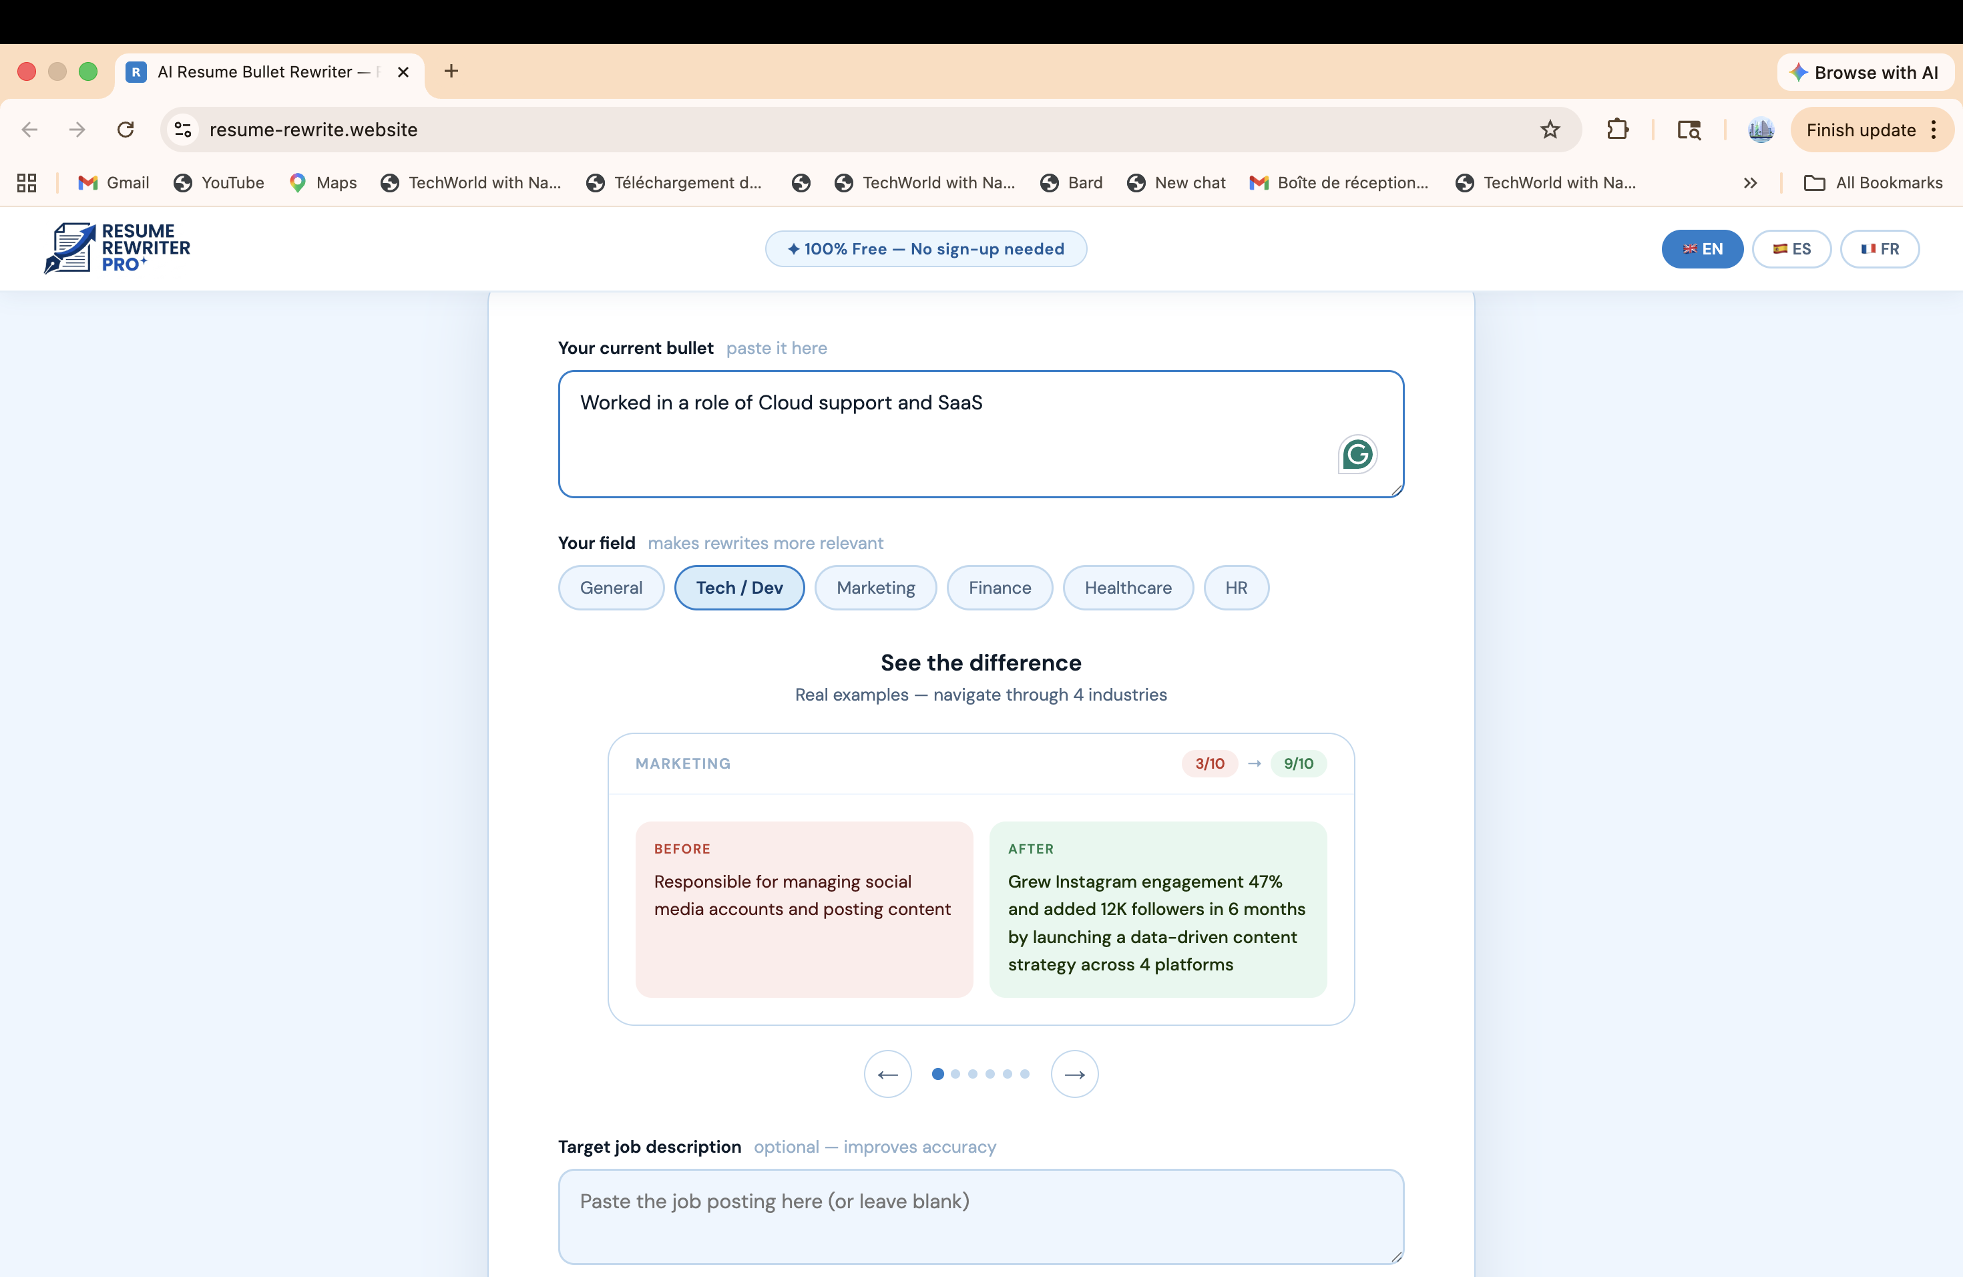Image resolution: width=1963 pixels, height=1277 pixels.
Task: Open the browser extensions puzzle icon
Action: click(1617, 130)
